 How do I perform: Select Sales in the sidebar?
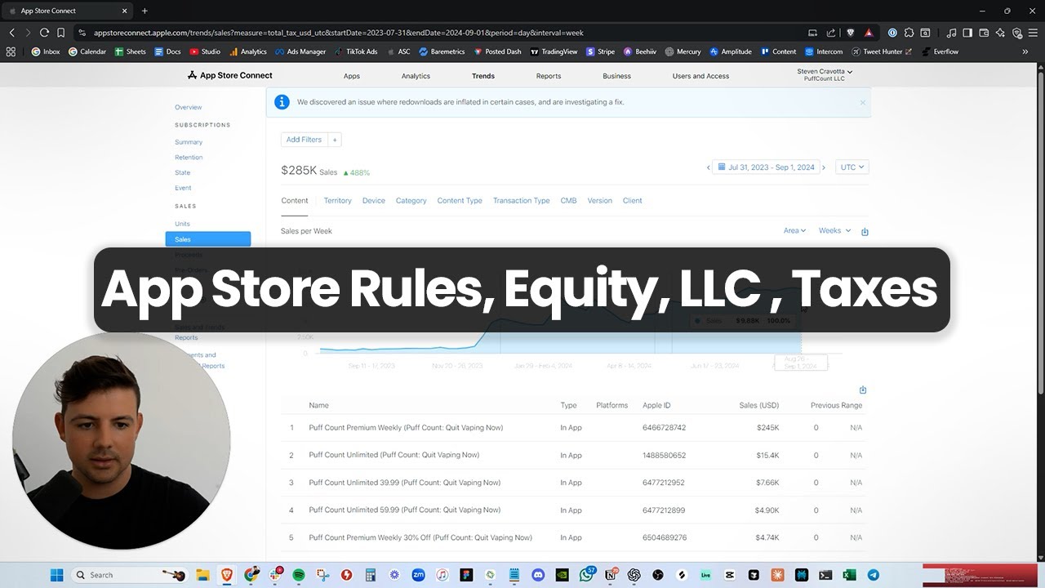click(208, 239)
